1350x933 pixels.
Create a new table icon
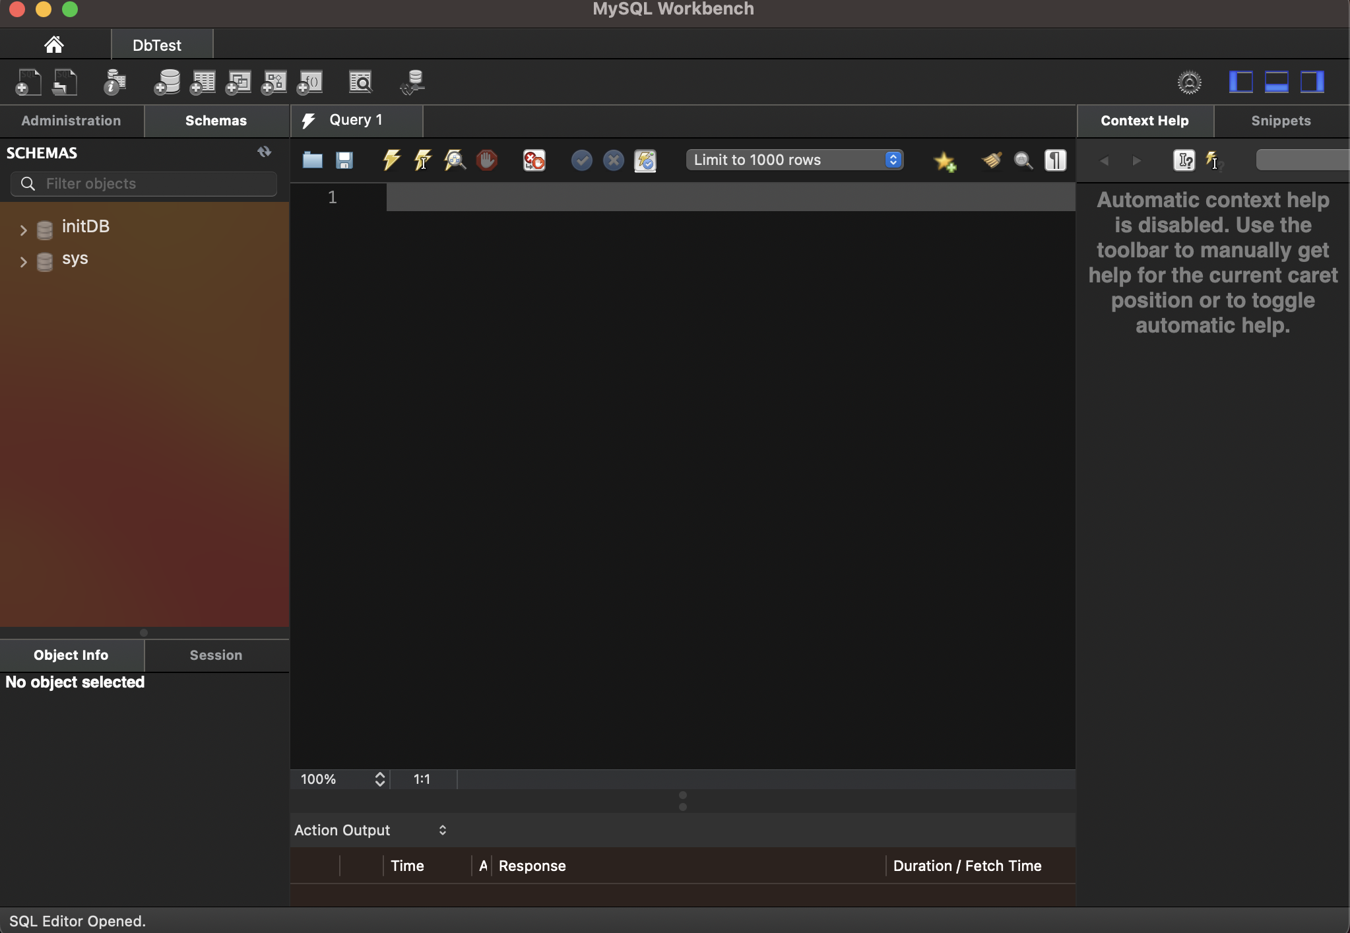(x=203, y=82)
